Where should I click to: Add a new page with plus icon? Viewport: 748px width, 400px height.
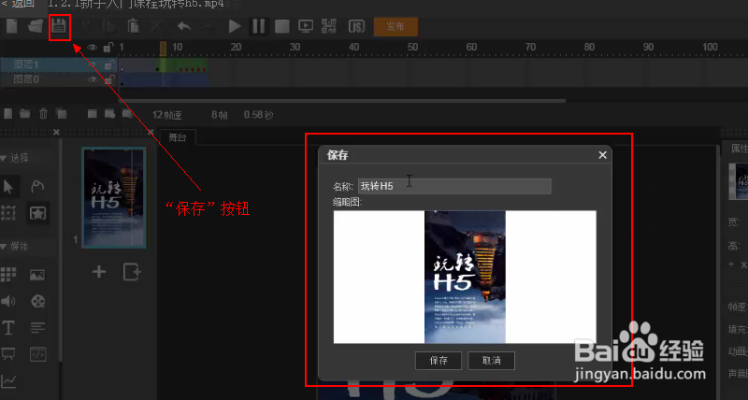tap(99, 272)
